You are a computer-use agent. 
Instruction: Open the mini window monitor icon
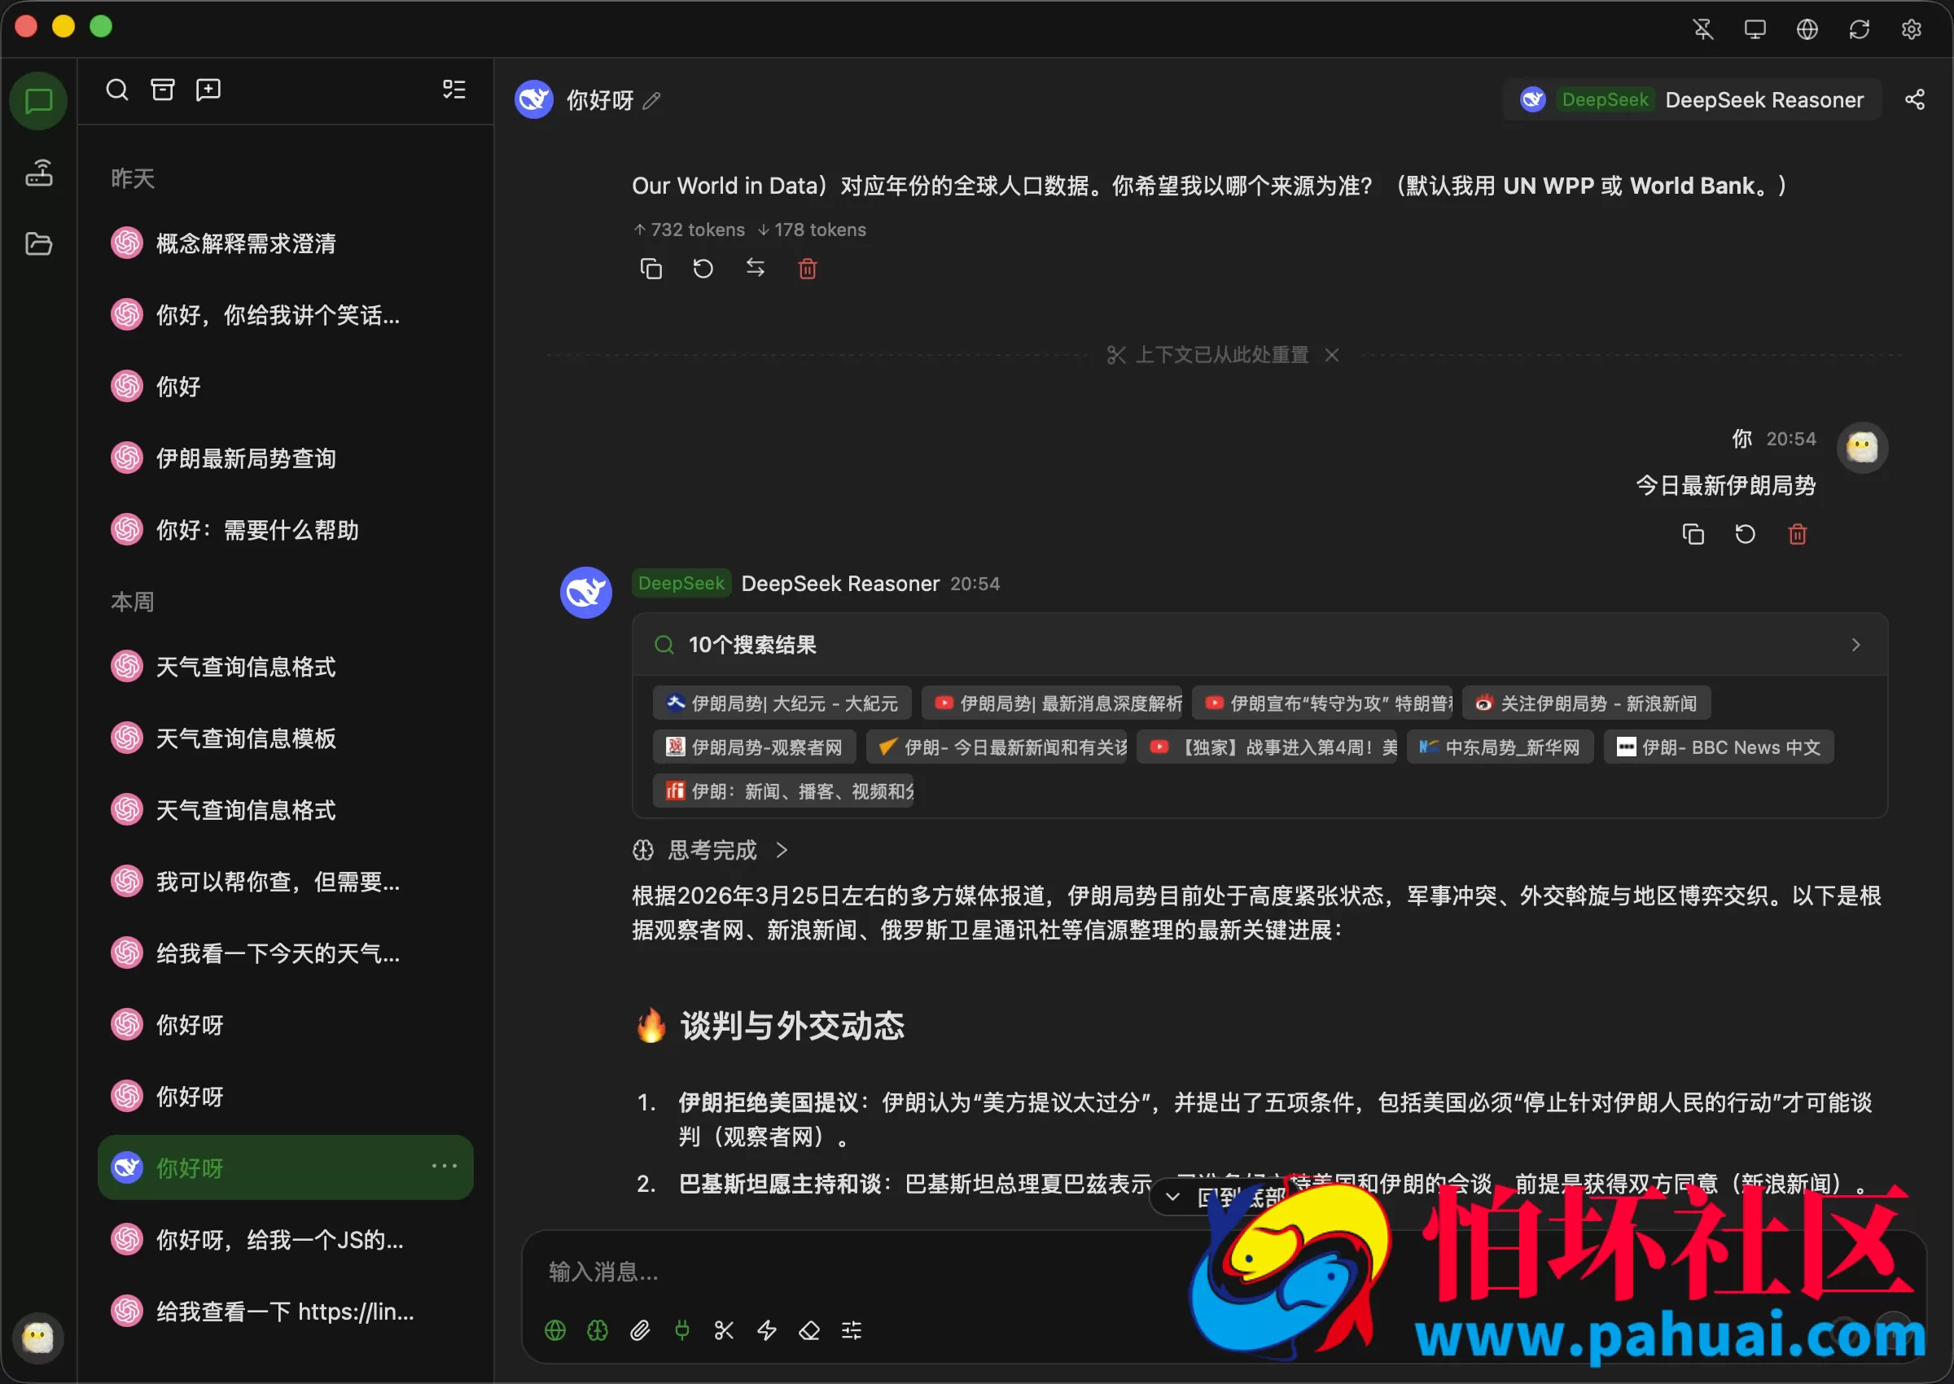pos(1755,28)
